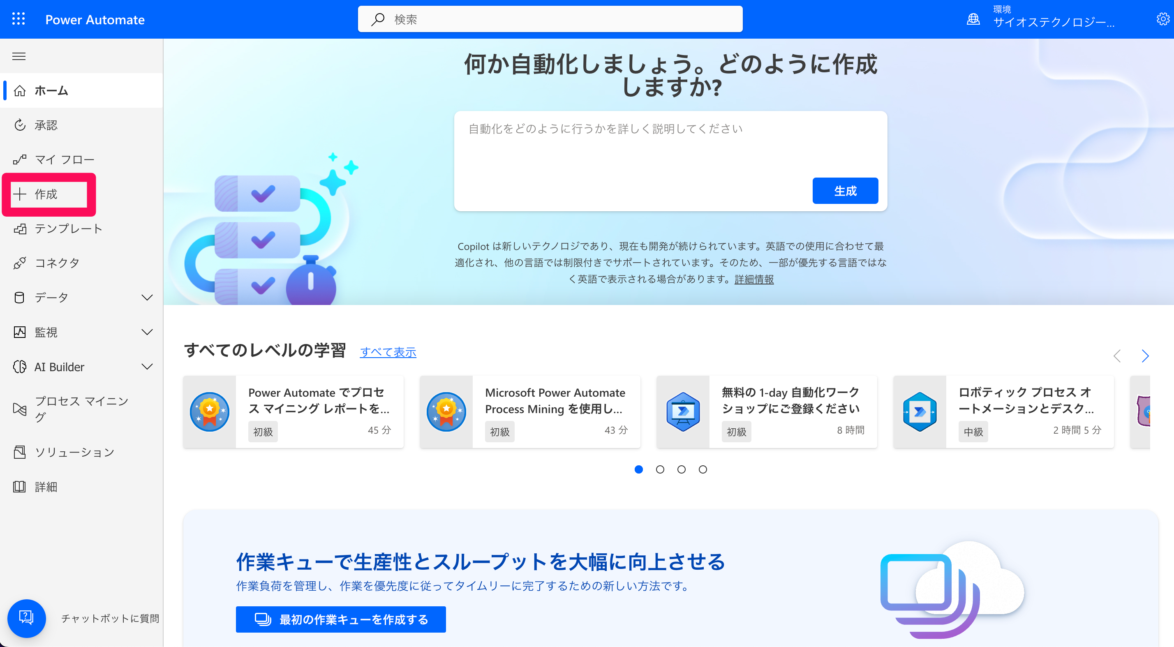Select the second carousel page dot
This screenshot has width=1174, height=647.
(660, 469)
